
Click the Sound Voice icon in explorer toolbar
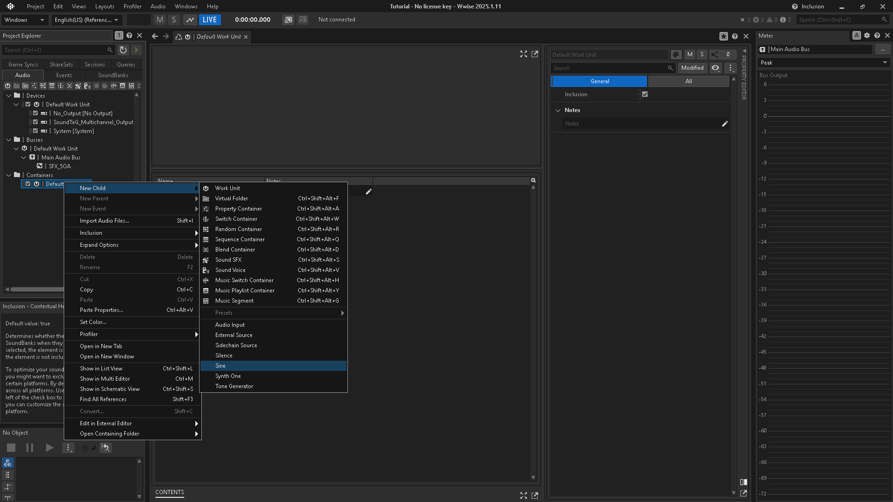point(87,86)
